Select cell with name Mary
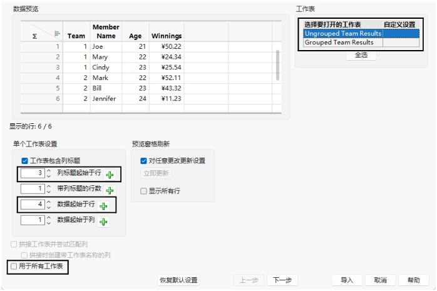This screenshot has height=291, width=437. tap(106, 57)
